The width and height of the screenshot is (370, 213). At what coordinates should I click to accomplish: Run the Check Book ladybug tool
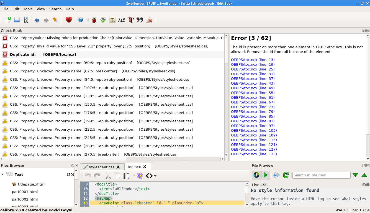pyautogui.click(x=94, y=20)
